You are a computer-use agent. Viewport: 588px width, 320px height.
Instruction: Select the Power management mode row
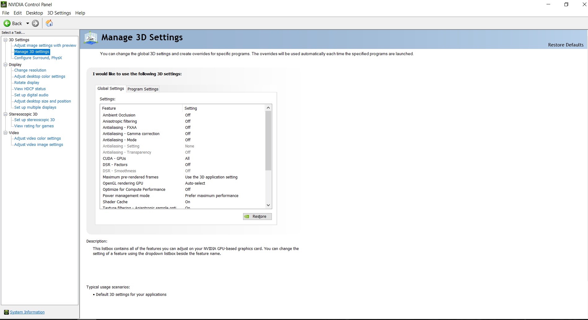coord(183,196)
